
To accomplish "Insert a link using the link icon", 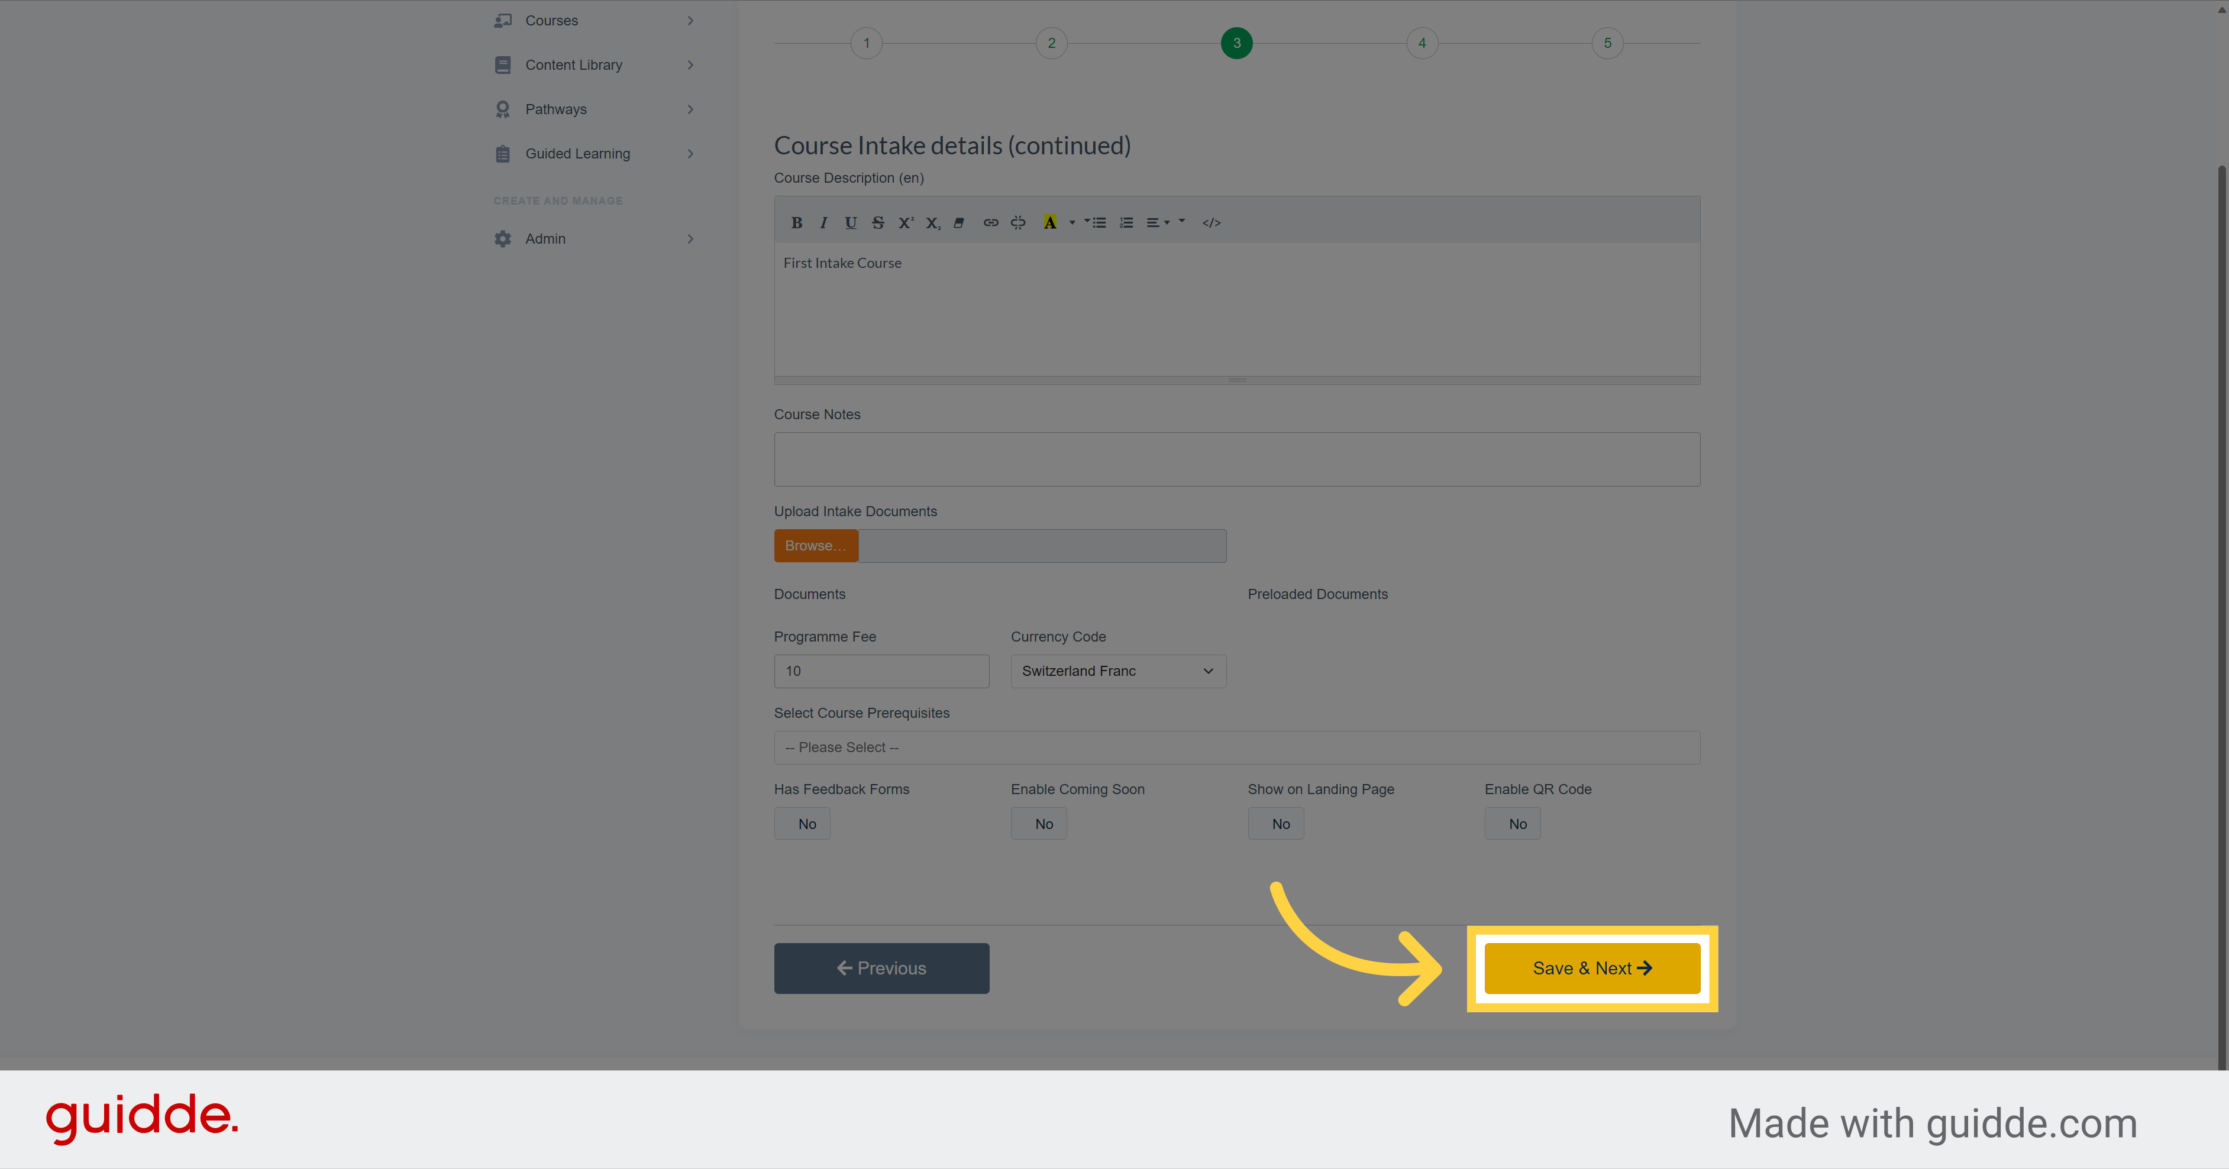I will pyautogui.click(x=991, y=223).
